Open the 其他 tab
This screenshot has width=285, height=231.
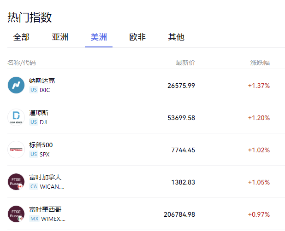(x=176, y=37)
